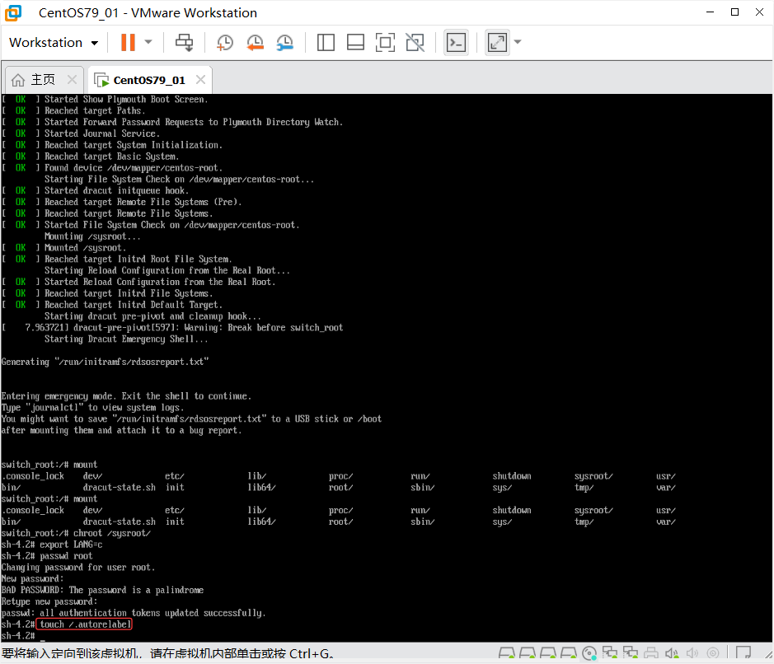
Task: Send Ctrl+Alt+Del to the VM
Action: click(x=185, y=42)
